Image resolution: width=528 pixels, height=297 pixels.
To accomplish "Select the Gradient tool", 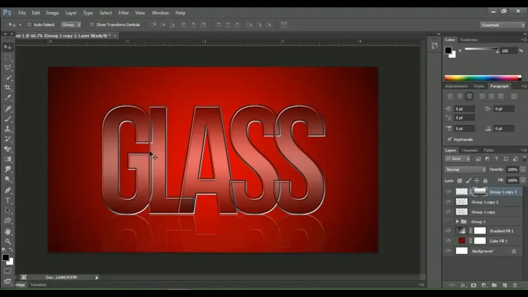I will tap(8, 159).
